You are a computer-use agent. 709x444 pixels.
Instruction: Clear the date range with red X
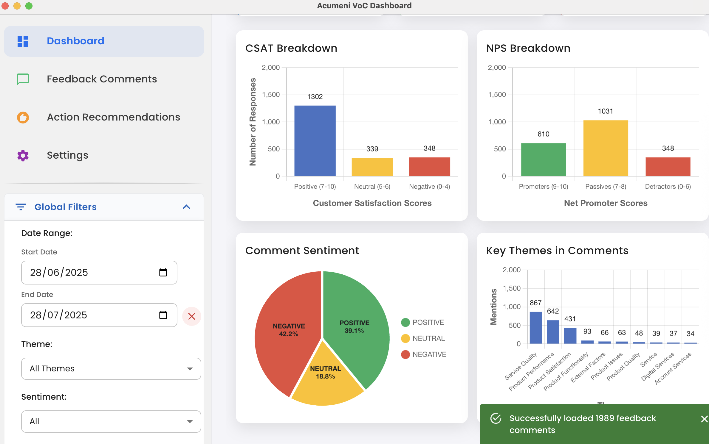coord(191,316)
